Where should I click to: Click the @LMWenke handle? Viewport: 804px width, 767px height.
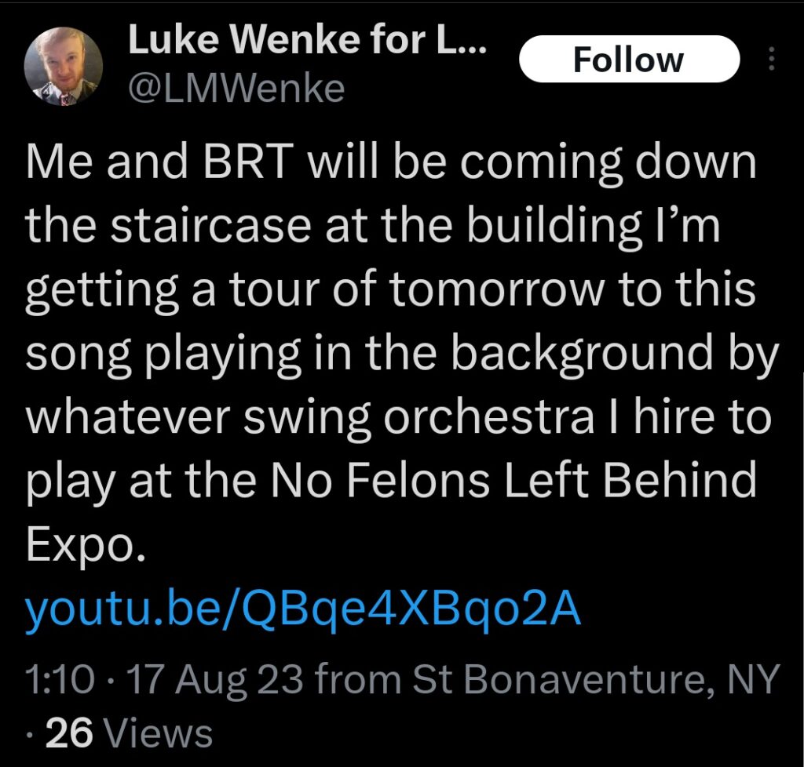tap(236, 89)
